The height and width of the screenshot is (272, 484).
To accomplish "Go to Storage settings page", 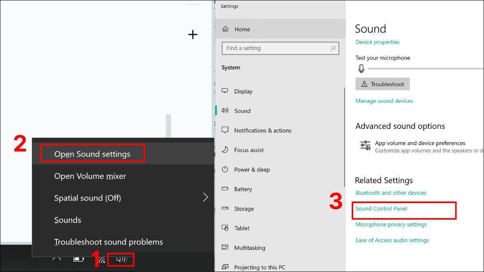I will (244, 209).
